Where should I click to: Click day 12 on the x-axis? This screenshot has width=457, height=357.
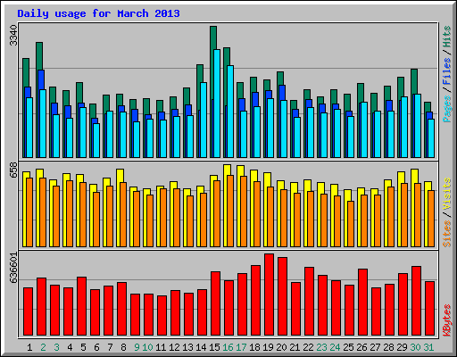174,347
